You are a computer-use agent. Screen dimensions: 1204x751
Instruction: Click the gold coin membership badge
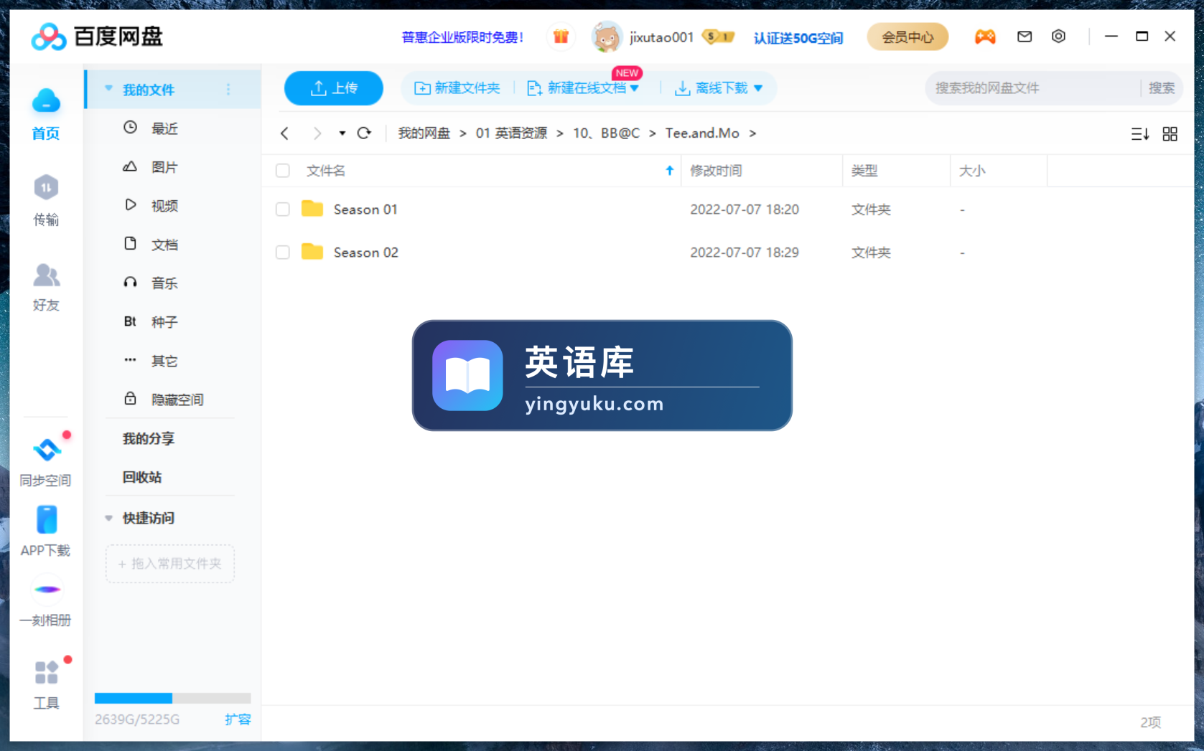point(718,37)
